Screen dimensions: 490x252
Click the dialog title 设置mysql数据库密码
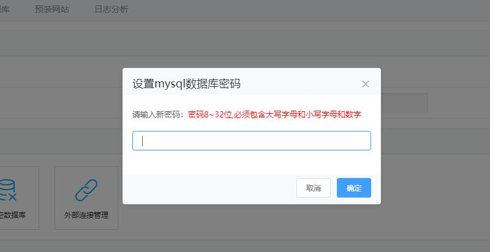tap(186, 84)
